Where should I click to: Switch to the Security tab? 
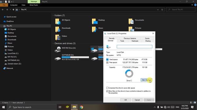coord(112,38)
